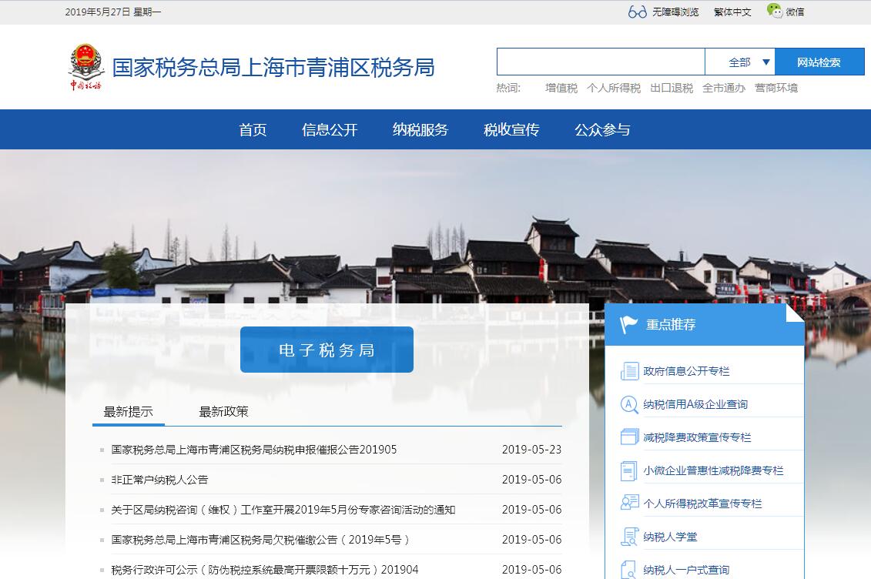Focus the site search input field
Viewport: 871px width, 579px height.
[x=600, y=62]
